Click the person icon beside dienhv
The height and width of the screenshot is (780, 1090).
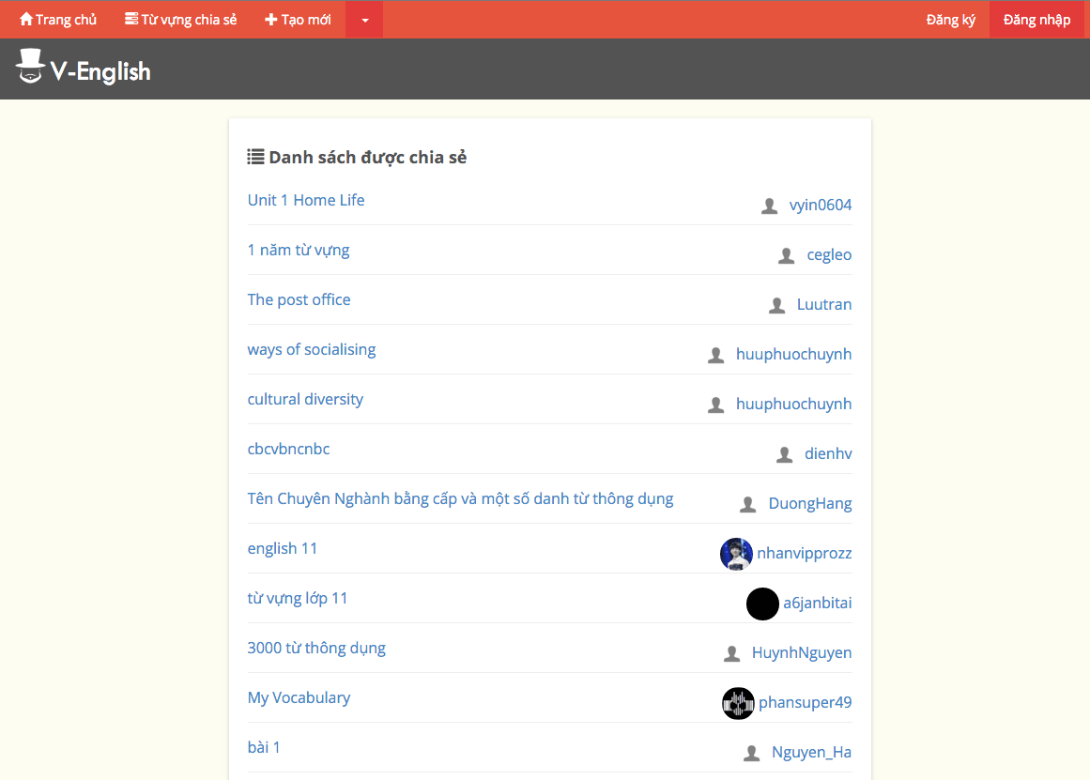[785, 454]
